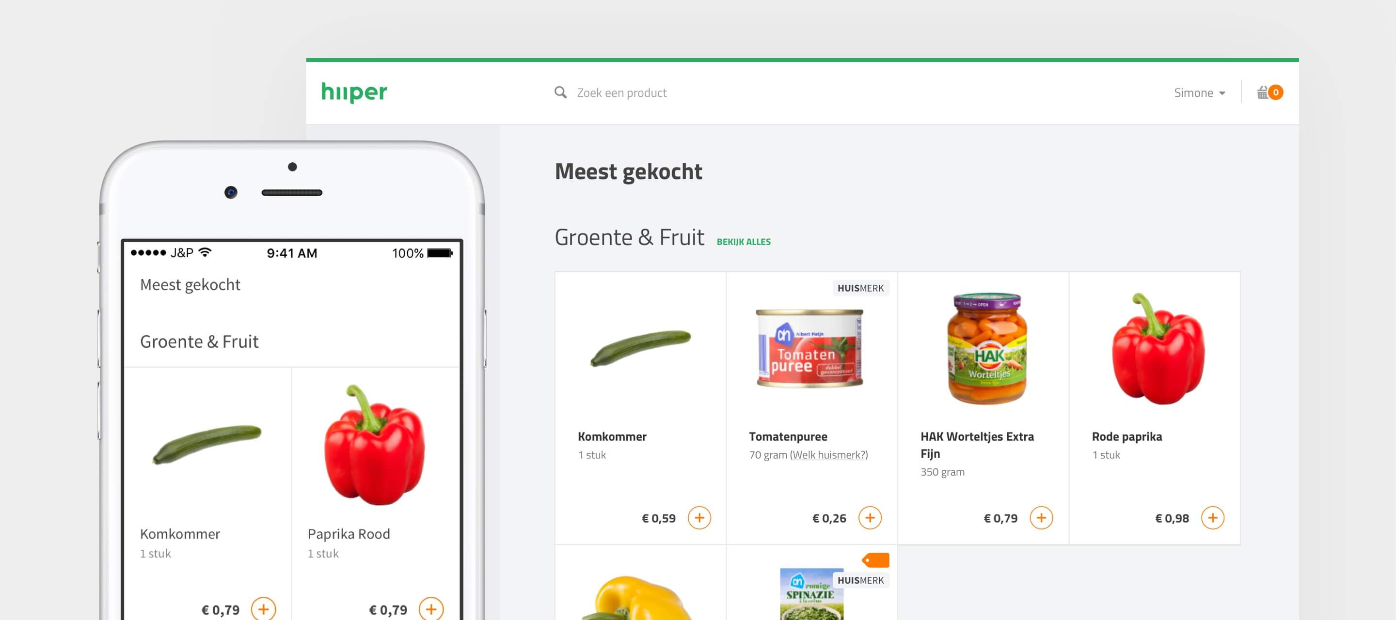Viewport: 1396px width, 620px height.
Task: Open the Tomatenpuree product image
Action: [809, 348]
